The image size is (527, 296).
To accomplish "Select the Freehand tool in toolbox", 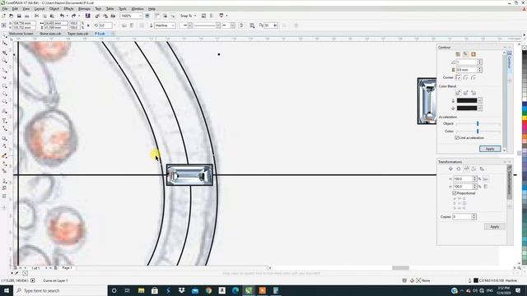I will pyautogui.click(x=4, y=70).
